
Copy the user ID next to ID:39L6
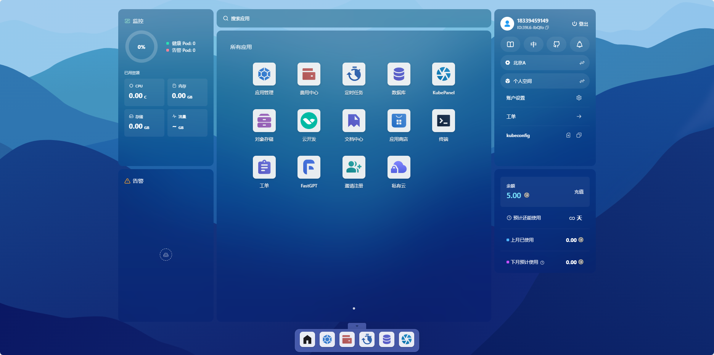tap(547, 27)
